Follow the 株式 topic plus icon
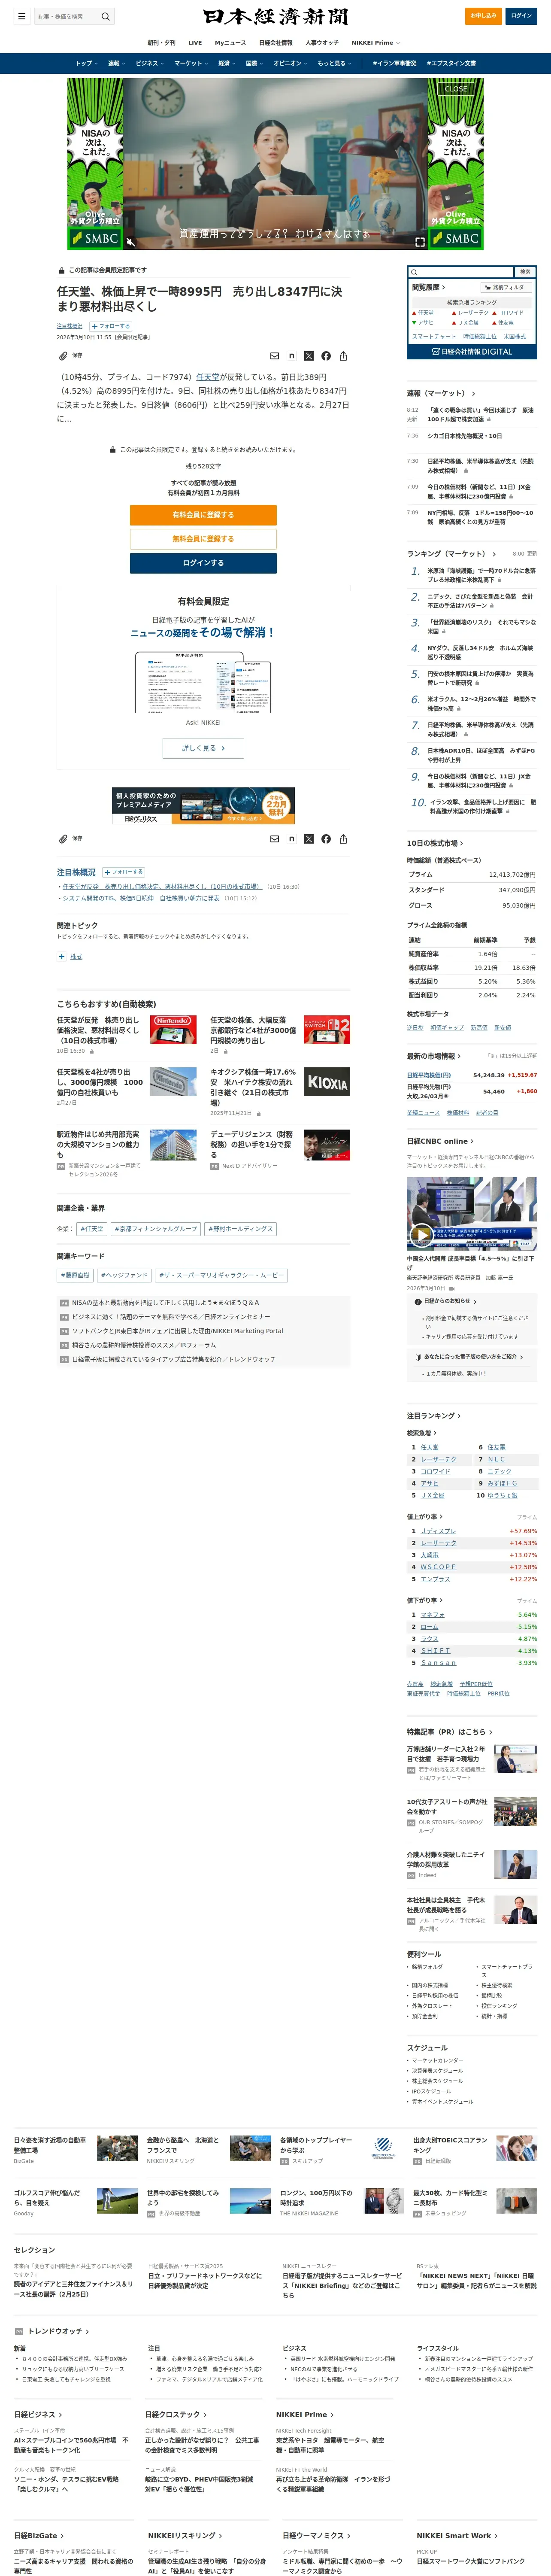 point(62,957)
